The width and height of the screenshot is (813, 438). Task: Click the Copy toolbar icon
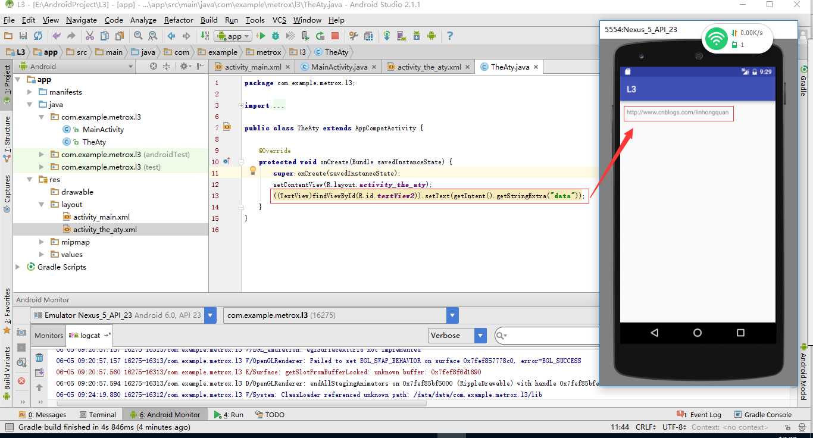coord(105,36)
